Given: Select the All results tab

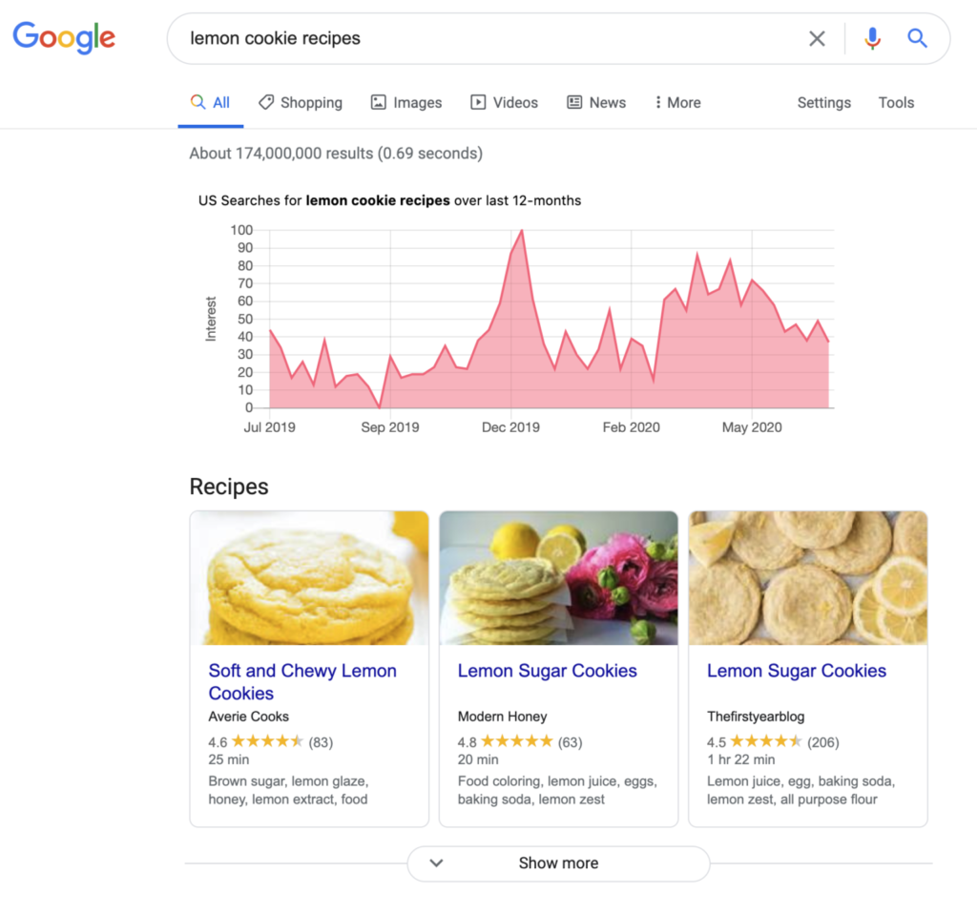Looking at the screenshot, I should (x=211, y=102).
